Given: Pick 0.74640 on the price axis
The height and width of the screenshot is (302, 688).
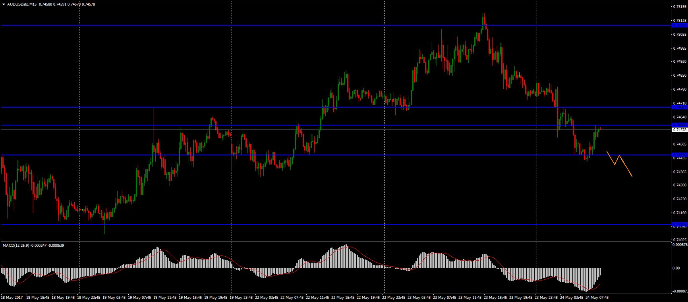Looking at the screenshot, I should [x=680, y=117].
